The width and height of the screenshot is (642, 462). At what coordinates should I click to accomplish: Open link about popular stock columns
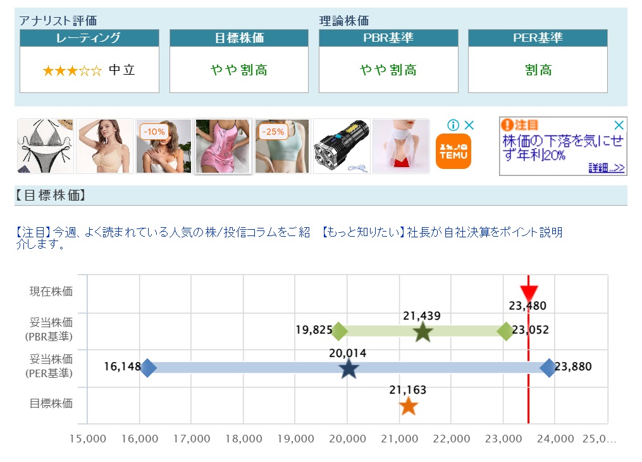point(163,238)
